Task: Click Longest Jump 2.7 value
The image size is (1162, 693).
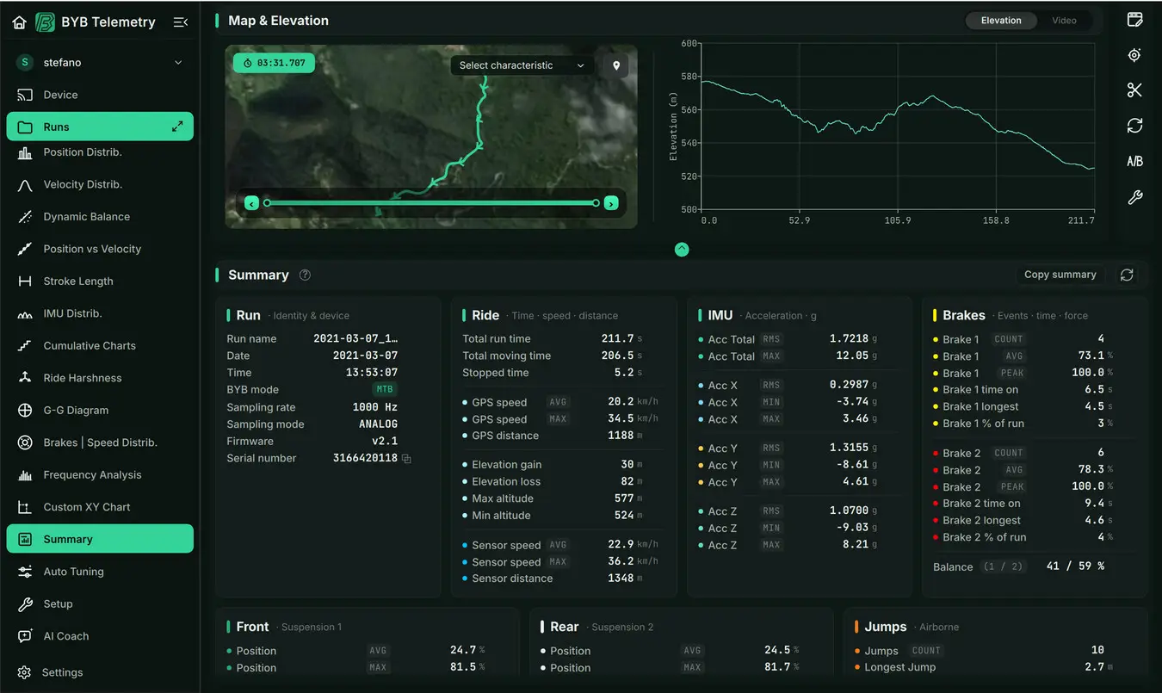Action: (x=1095, y=667)
